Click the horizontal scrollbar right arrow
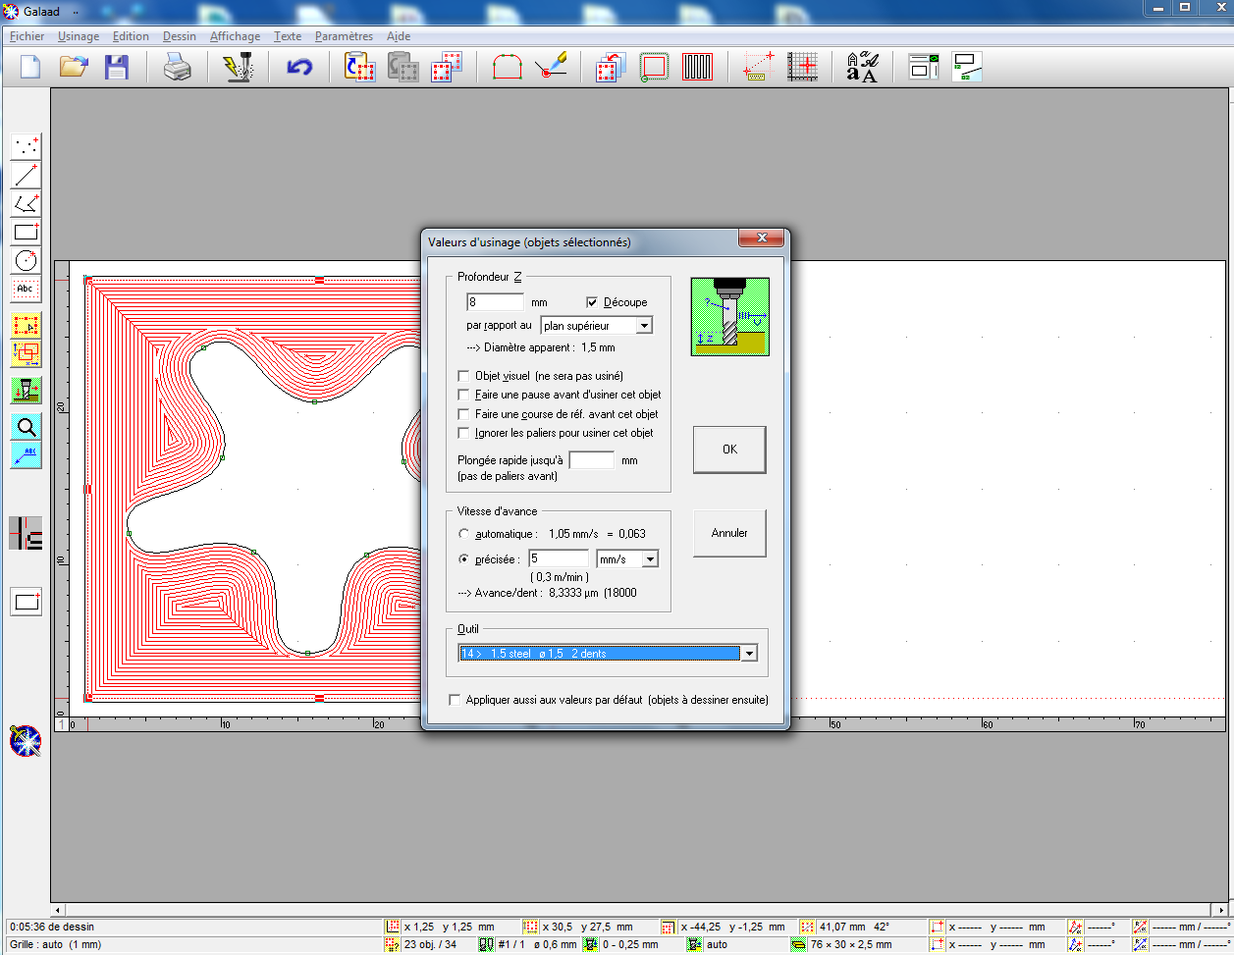This screenshot has height=955, width=1234. coord(1221,910)
